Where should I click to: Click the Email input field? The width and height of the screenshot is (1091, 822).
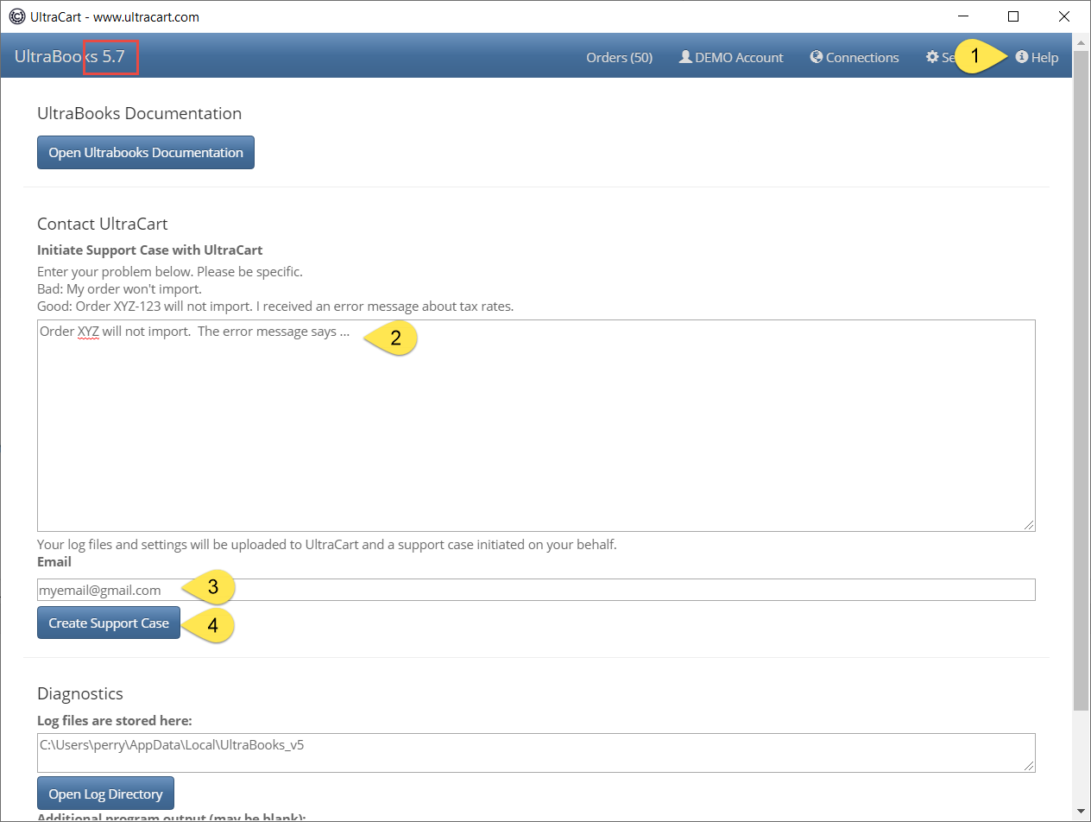(x=536, y=590)
